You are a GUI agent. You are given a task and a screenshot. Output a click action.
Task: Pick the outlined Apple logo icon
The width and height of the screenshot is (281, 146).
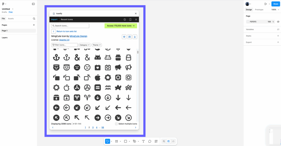click(x=67, y=88)
